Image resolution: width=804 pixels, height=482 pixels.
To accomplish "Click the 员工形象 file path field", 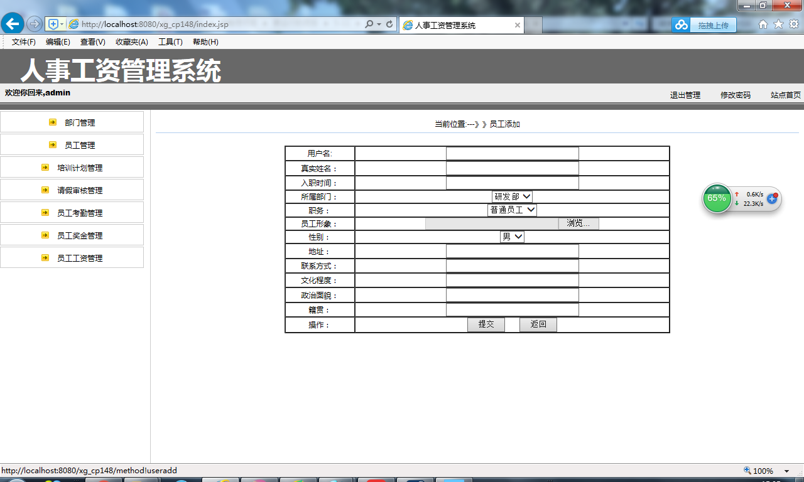I will pos(492,223).
